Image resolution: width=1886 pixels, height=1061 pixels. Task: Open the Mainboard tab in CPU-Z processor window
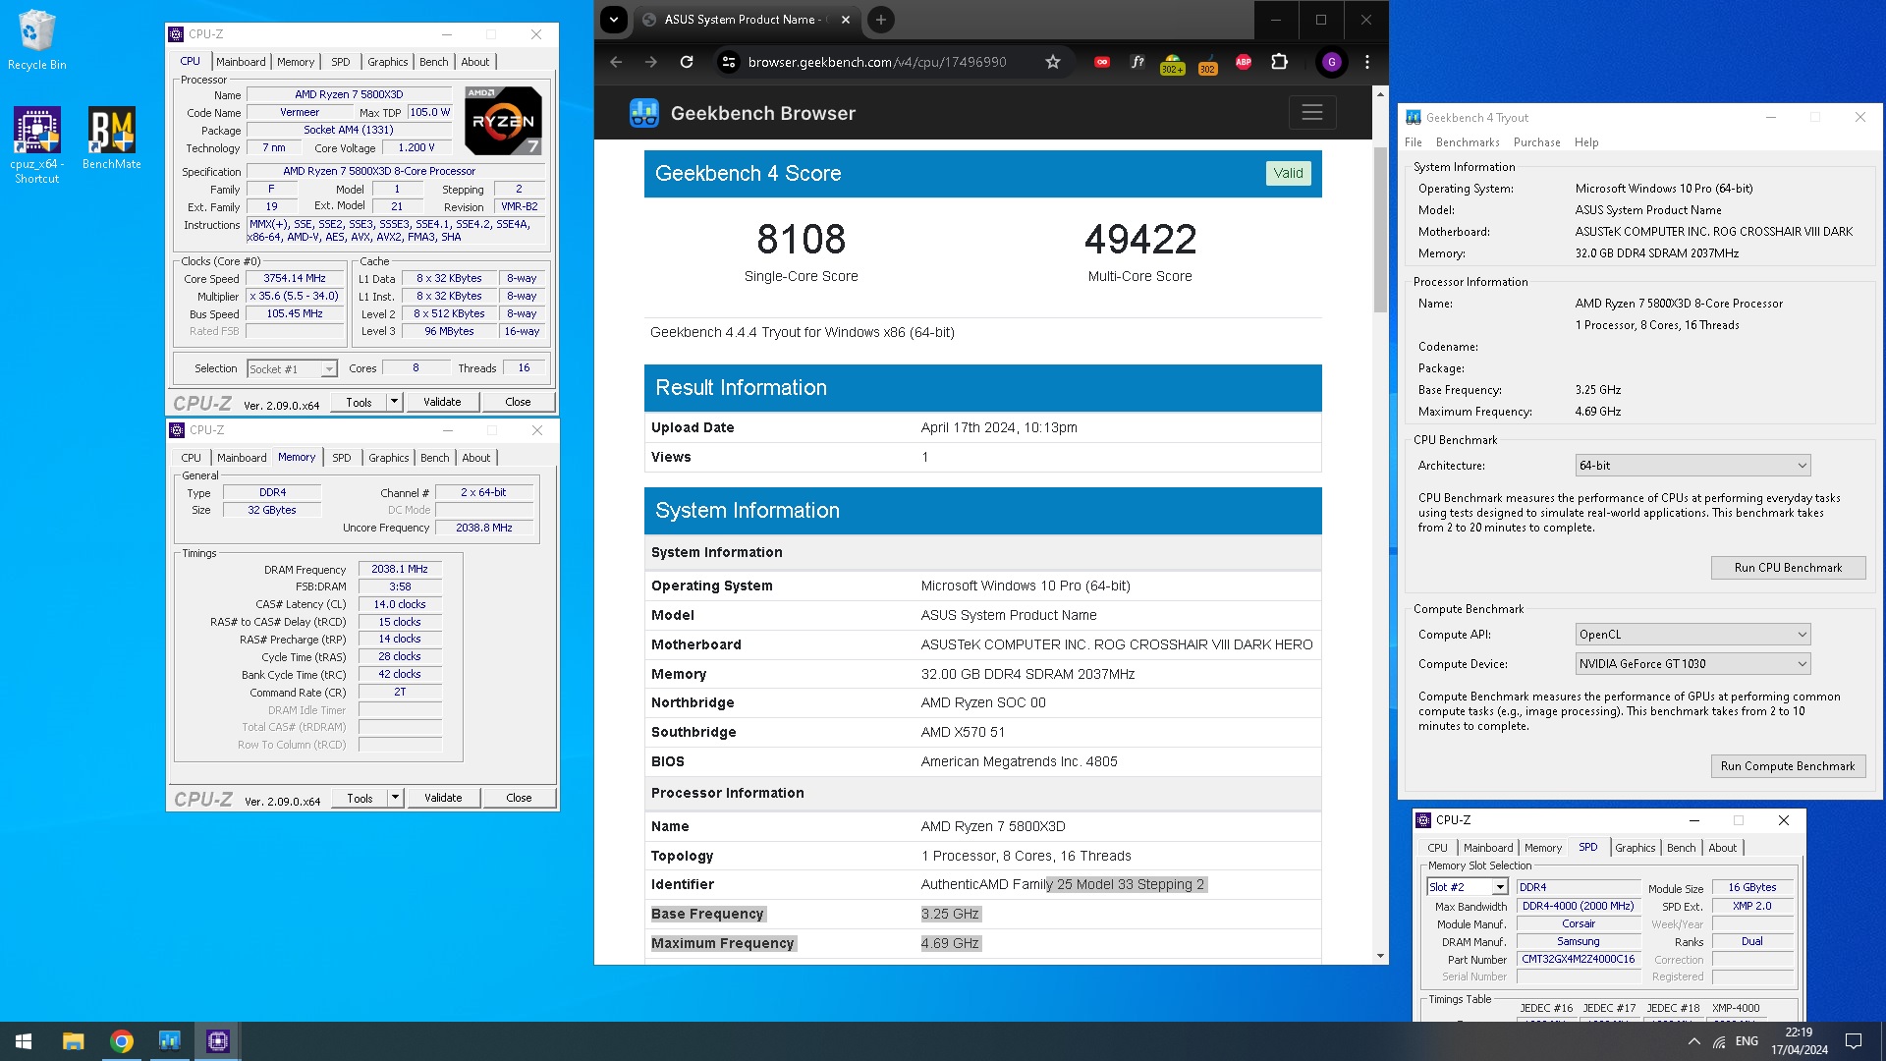click(241, 62)
